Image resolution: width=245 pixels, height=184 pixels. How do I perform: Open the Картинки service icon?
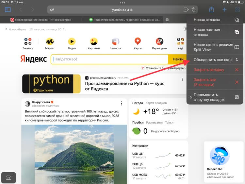pos(94,42)
